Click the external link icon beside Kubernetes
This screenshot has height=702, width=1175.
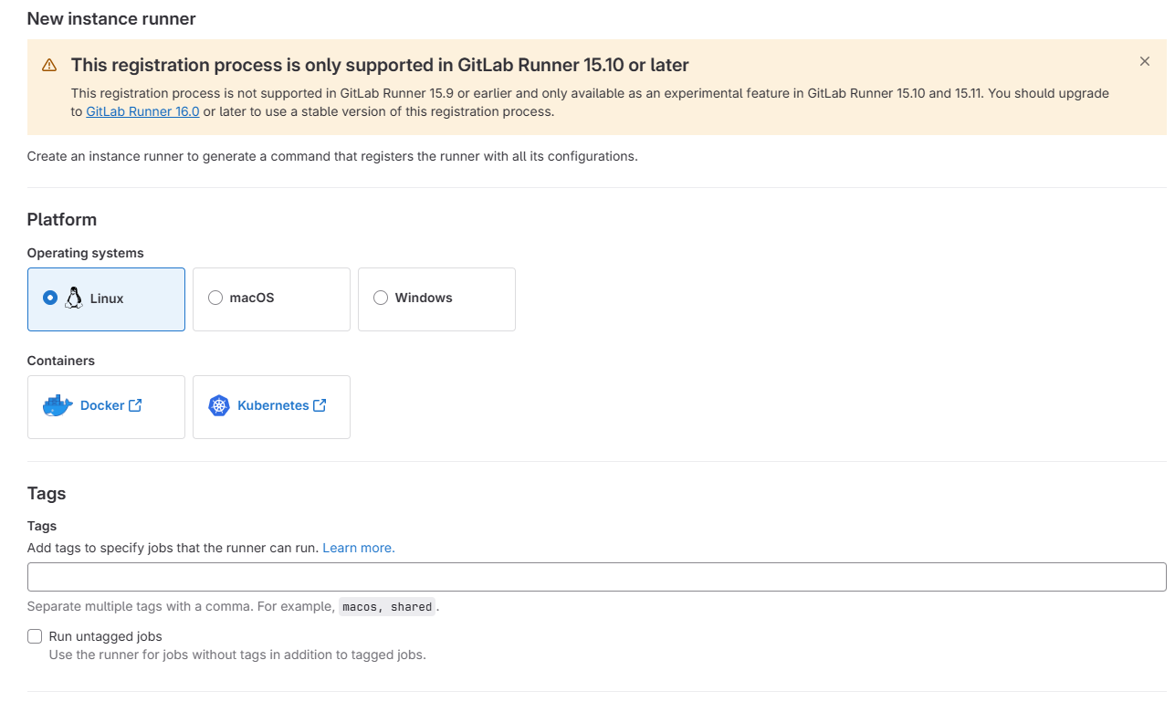click(x=320, y=405)
